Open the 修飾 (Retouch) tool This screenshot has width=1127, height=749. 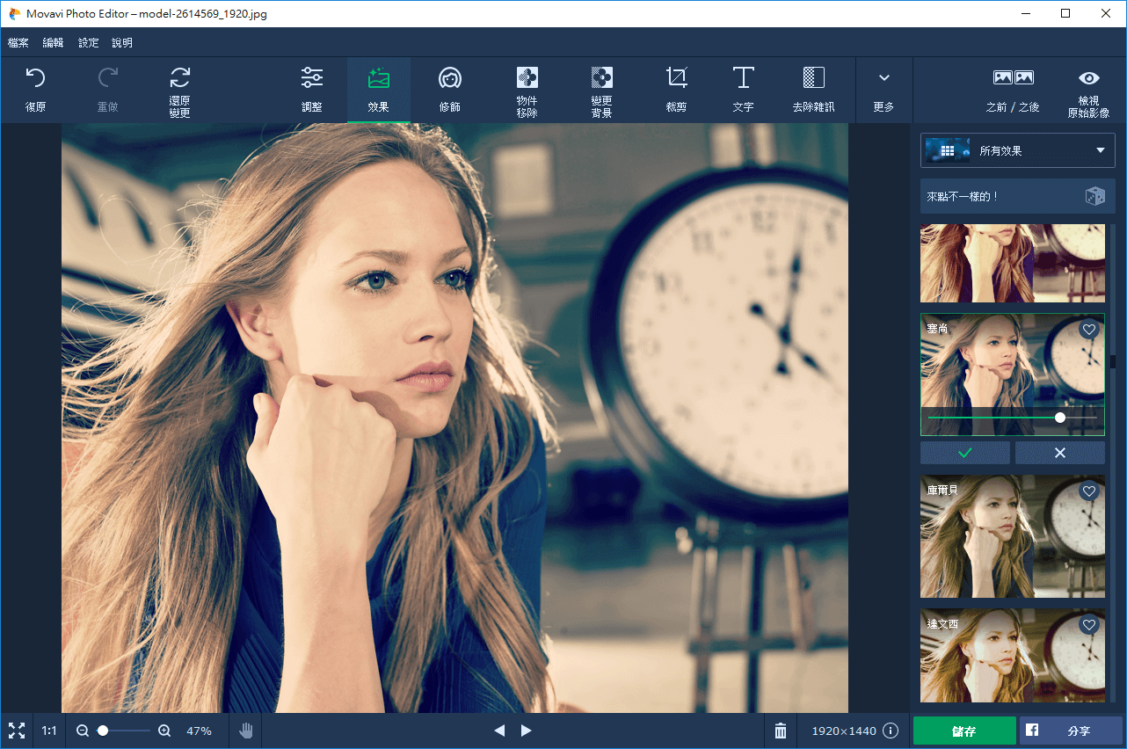(x=450, y=90)
